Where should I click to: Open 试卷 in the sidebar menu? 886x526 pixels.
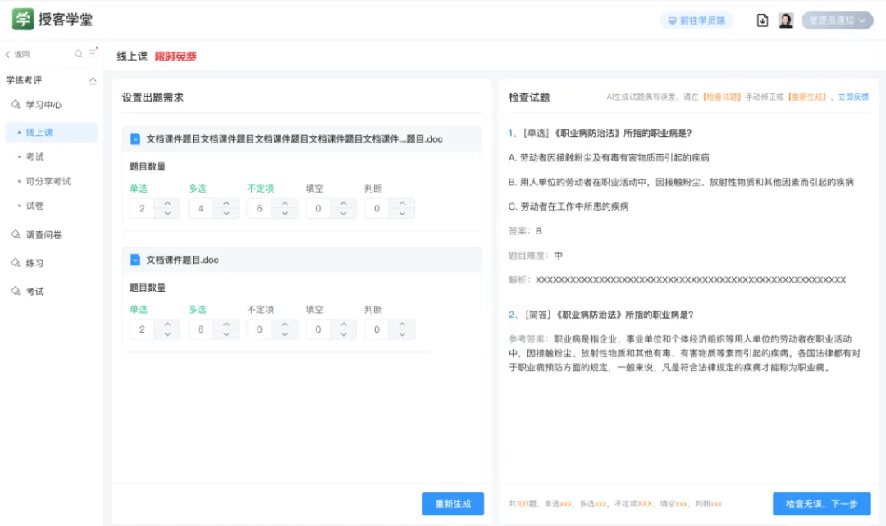[34, 206]
